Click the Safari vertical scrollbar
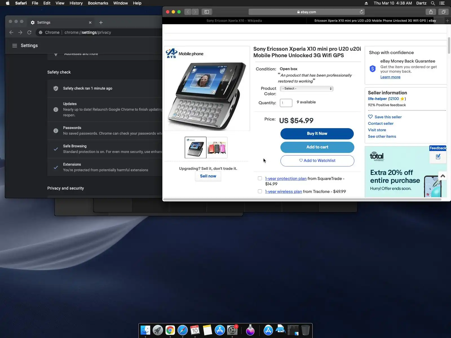 tap(449, 45)
